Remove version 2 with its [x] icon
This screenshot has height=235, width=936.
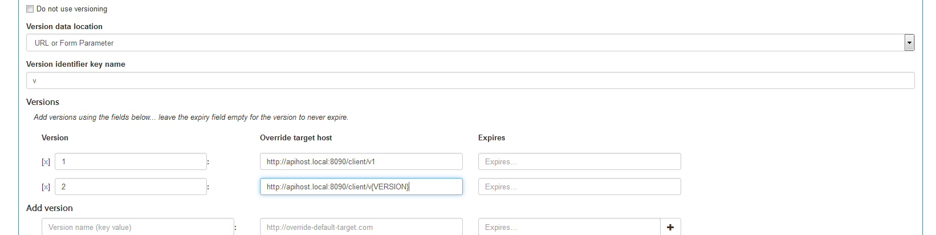click(x=46, y=187)
